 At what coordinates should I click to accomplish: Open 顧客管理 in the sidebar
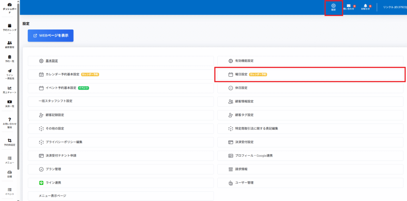click(10, 44)
